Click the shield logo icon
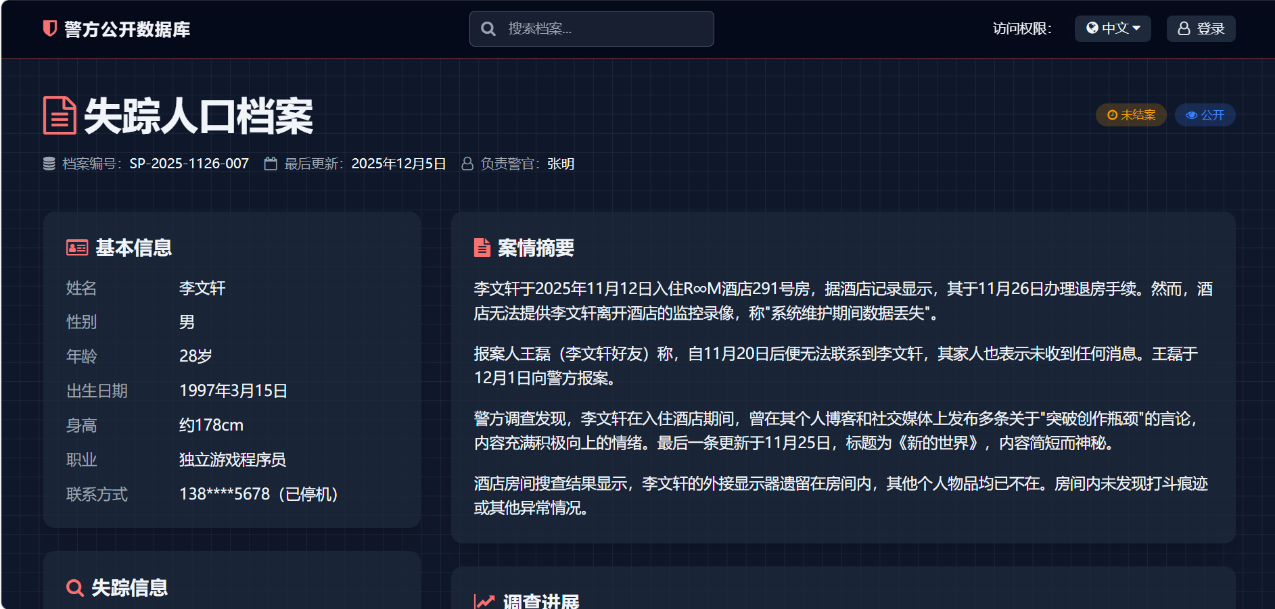Image resolution: width=1275 pixels, height=609 pixels. pos(49,28)
